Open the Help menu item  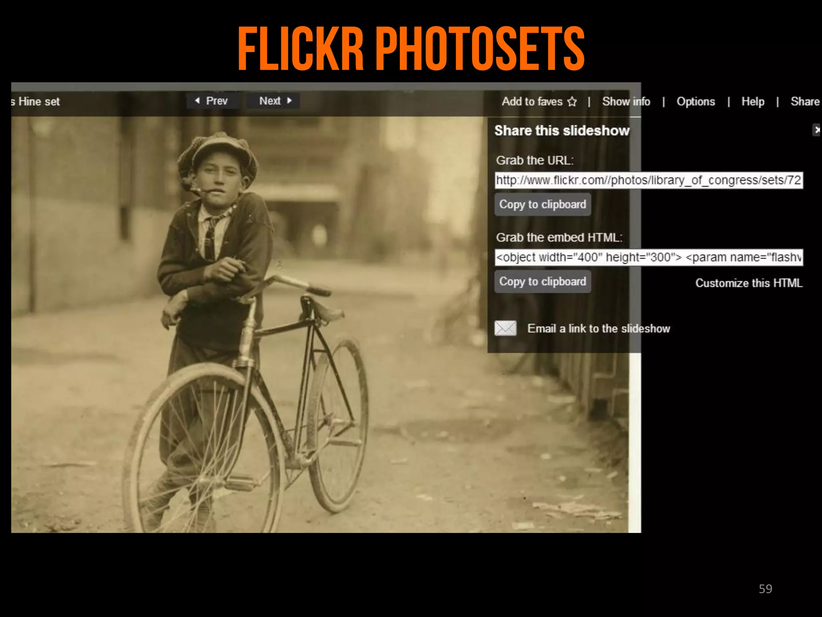(x=753, y=102)
